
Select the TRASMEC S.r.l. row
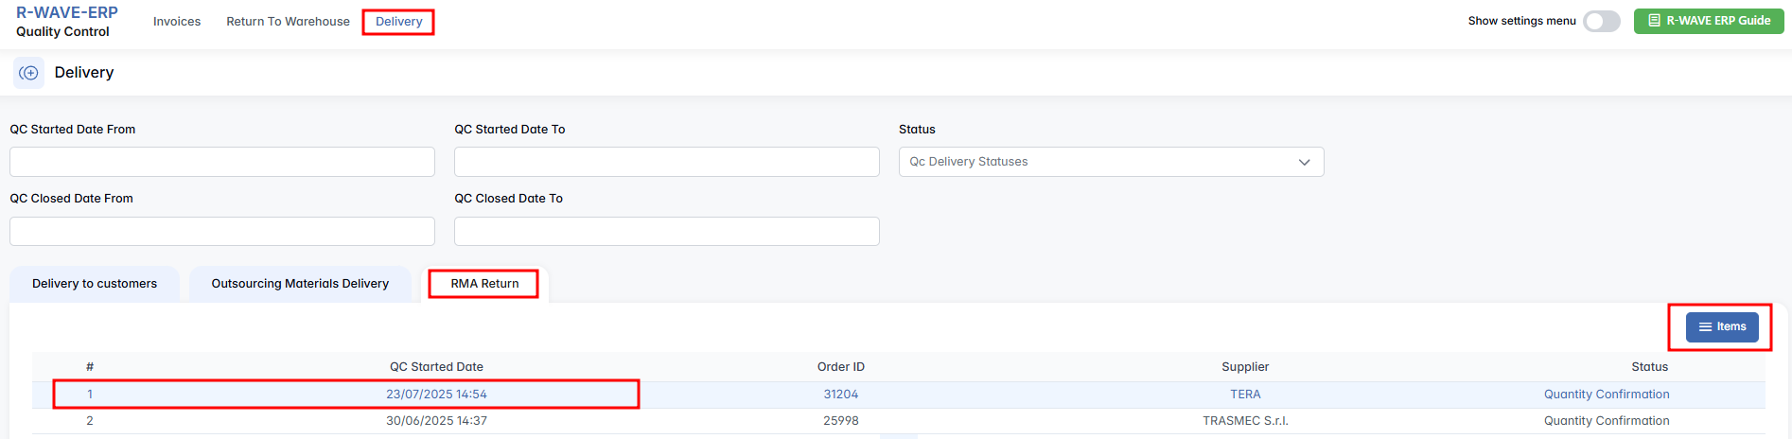1244,421
